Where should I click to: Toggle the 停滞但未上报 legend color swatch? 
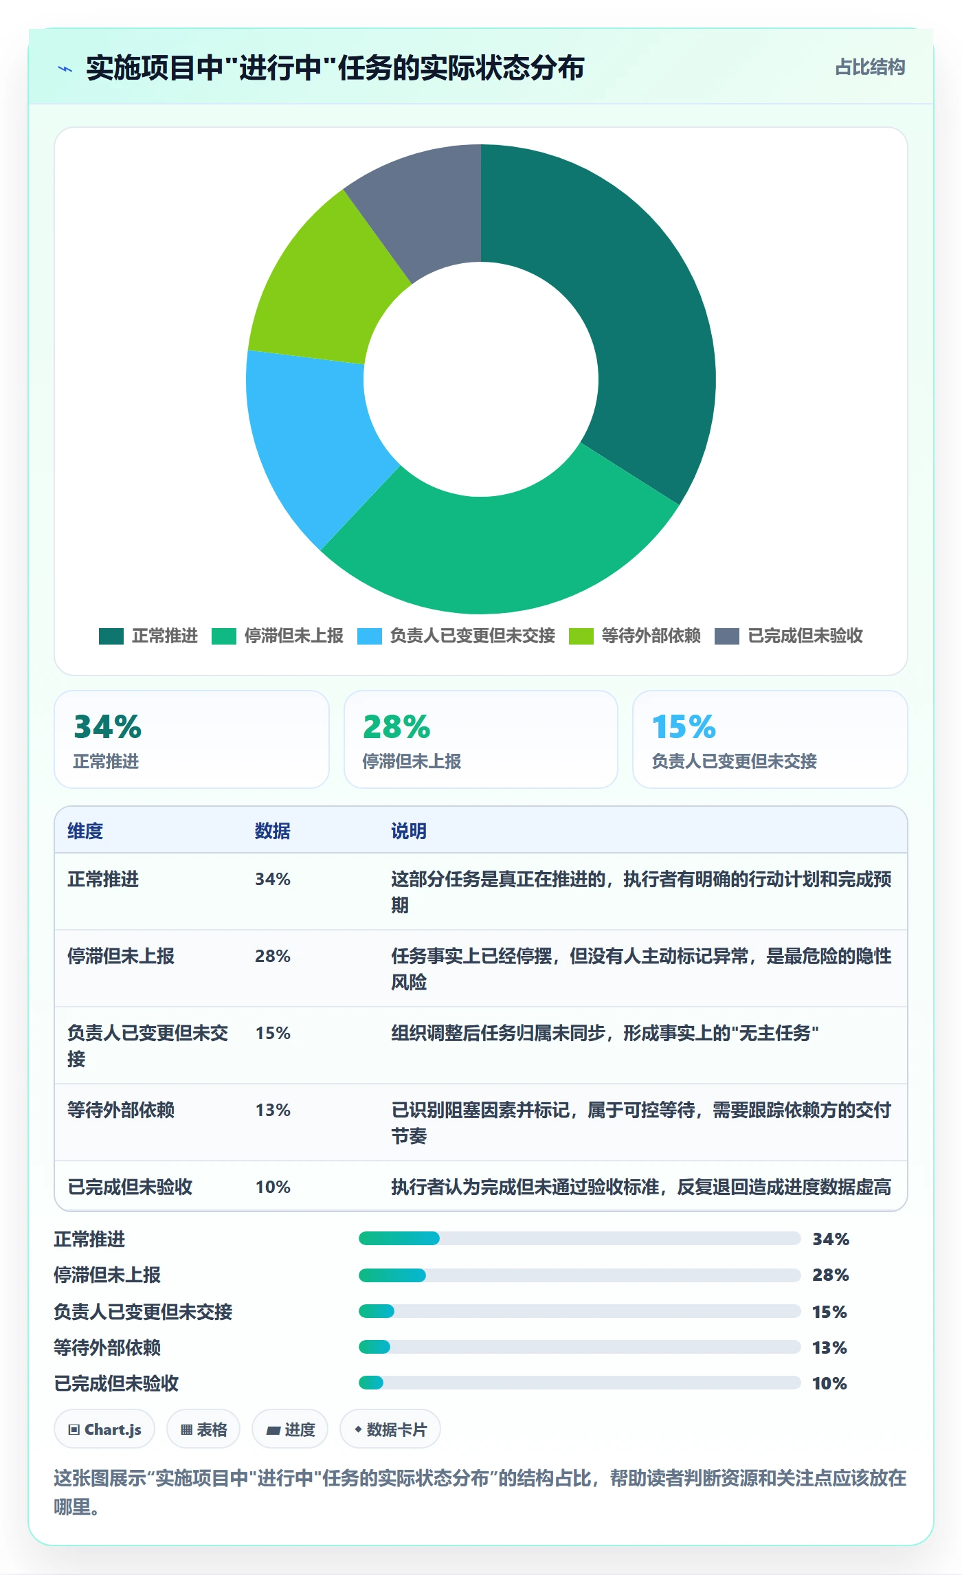pyautogui.click(x=224, y=636)
